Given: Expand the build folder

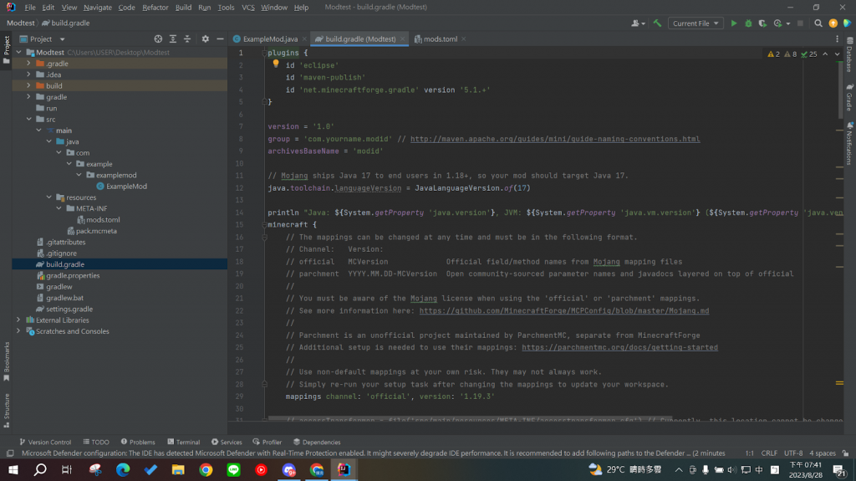Looking at the screenshot, I should (28, 86).
